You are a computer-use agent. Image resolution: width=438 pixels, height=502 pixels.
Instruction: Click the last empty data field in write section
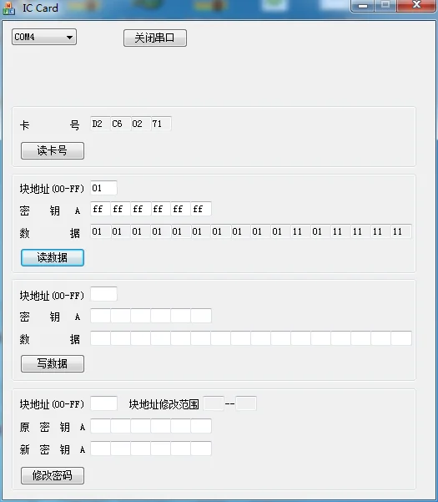(x=401, y=338)
